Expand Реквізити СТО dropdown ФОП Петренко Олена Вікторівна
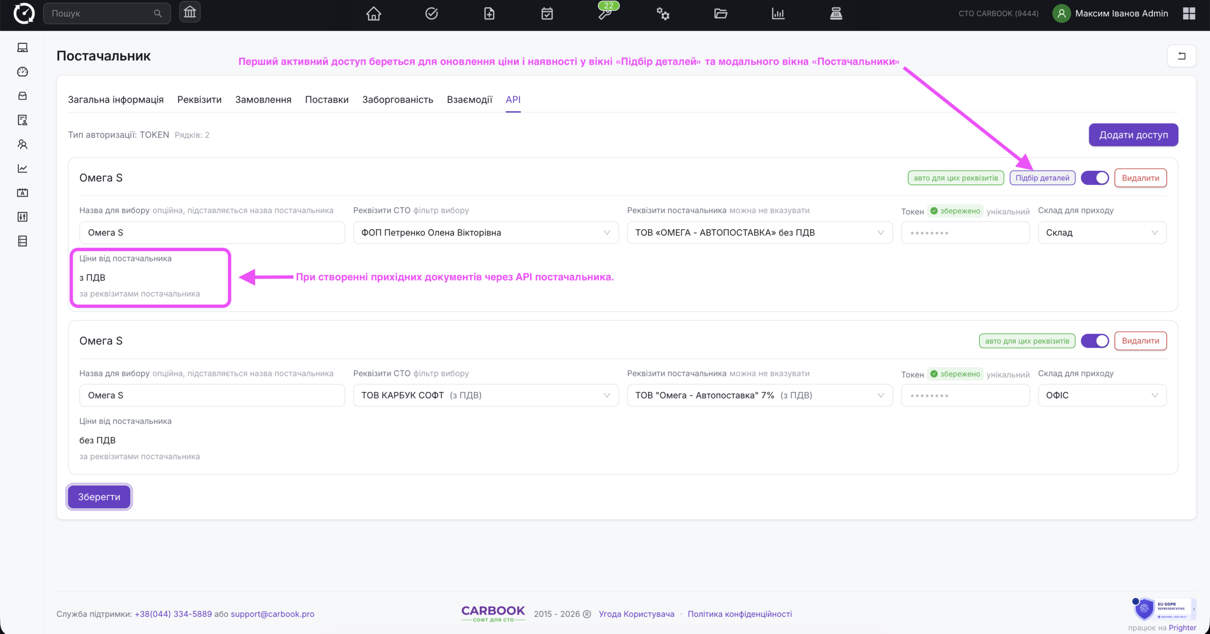 click(486, 233)
